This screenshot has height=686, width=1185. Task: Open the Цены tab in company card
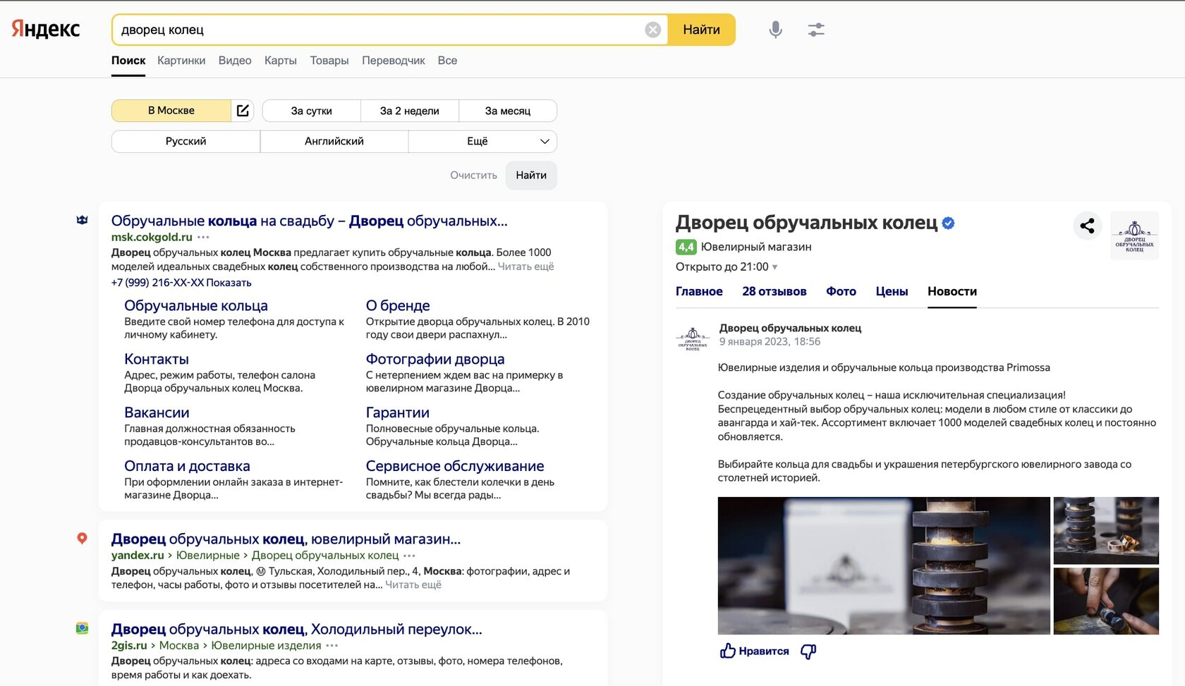click(x=892, y=291)
